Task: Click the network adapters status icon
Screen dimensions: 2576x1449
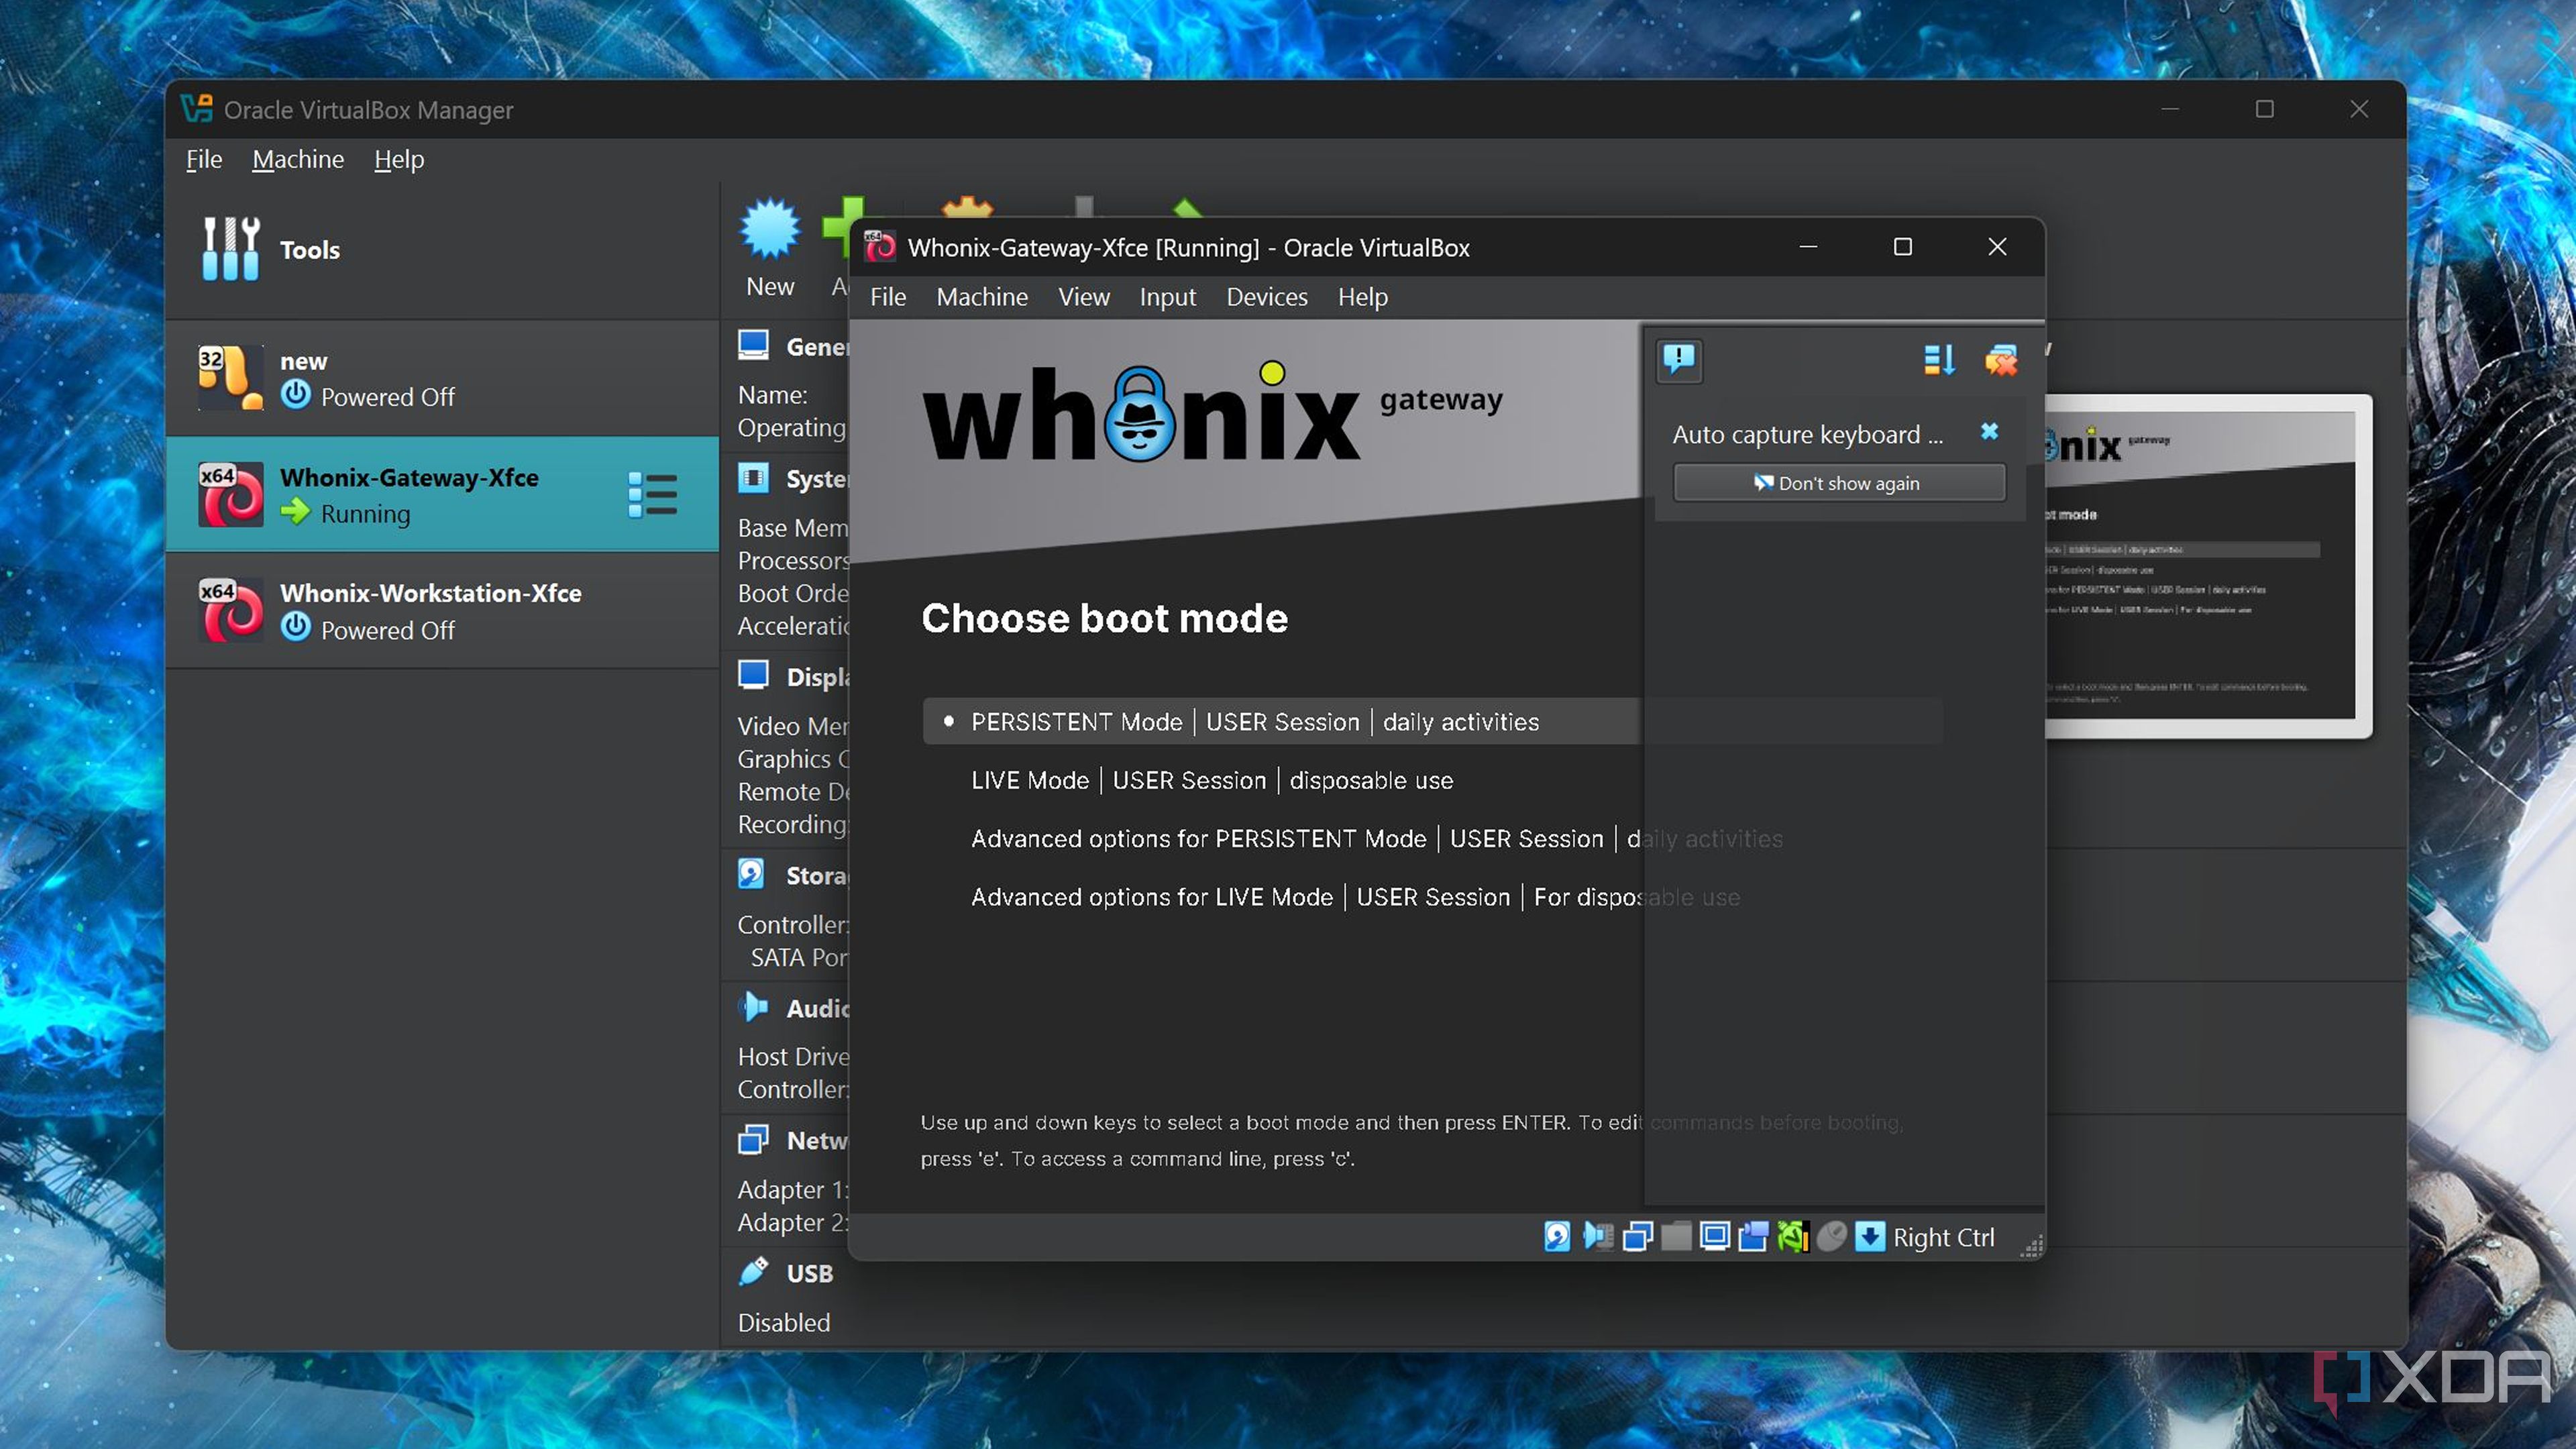Action: [x=1637, y=1237]
